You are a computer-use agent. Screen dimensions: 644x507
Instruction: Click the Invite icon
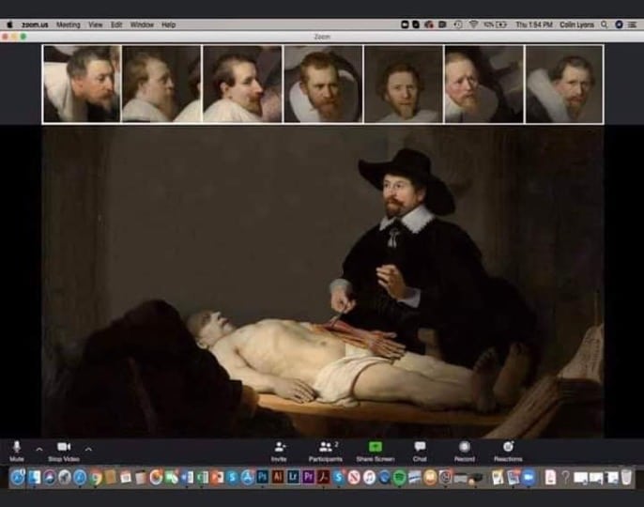click(x=279, y=447)
